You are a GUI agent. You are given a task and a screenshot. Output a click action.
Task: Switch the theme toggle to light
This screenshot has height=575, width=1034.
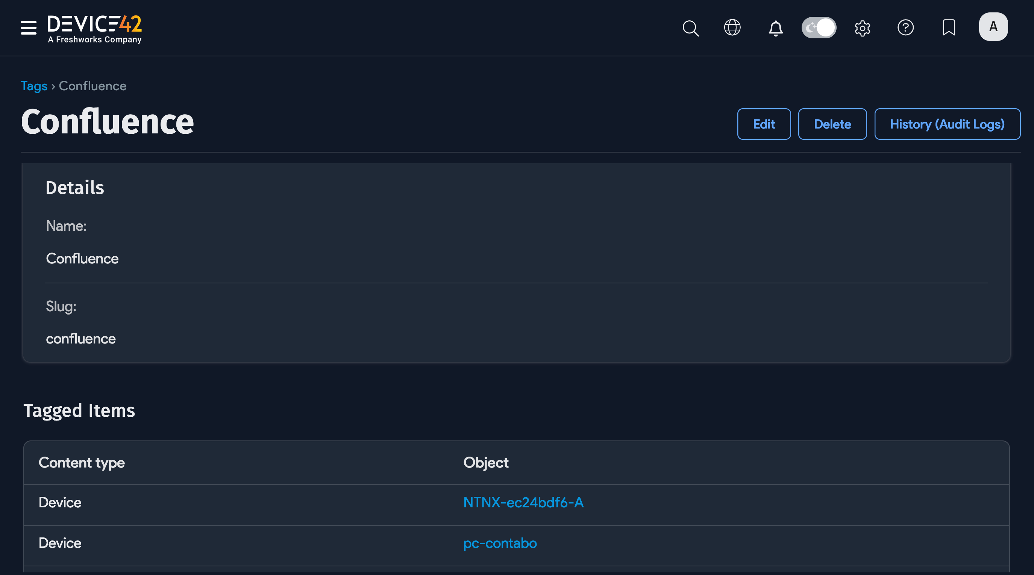819,27
